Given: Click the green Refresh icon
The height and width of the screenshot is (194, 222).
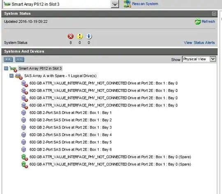Looking at the screenshot, I should pyautogui.click(x=198, y=22).
